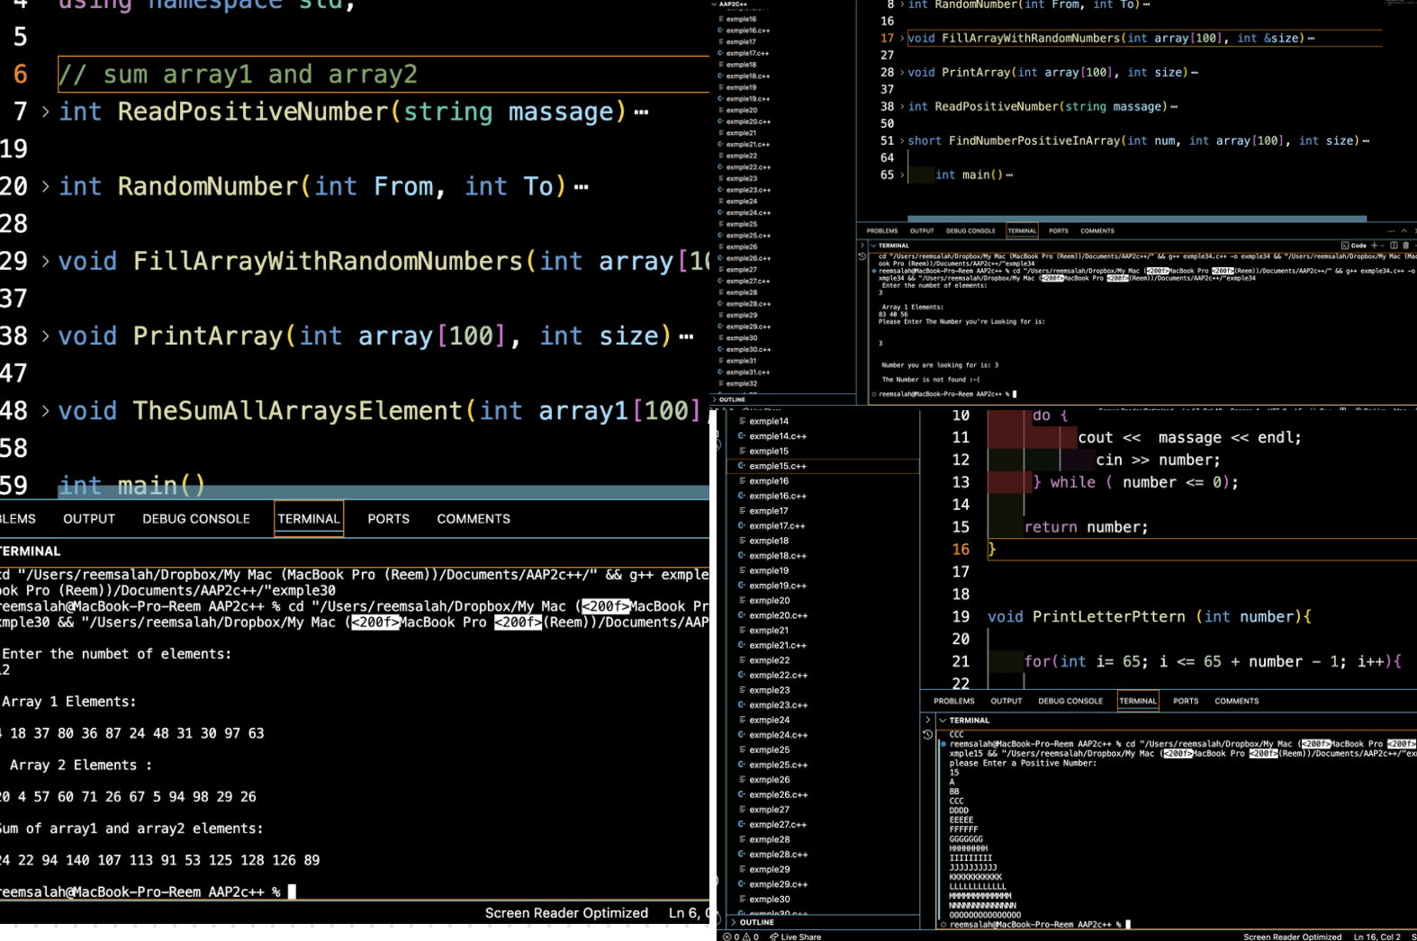Expand the folded FindNumberPositiveInArray function
The width and height of the screenshot is (1417, 941).
[901, 141]
